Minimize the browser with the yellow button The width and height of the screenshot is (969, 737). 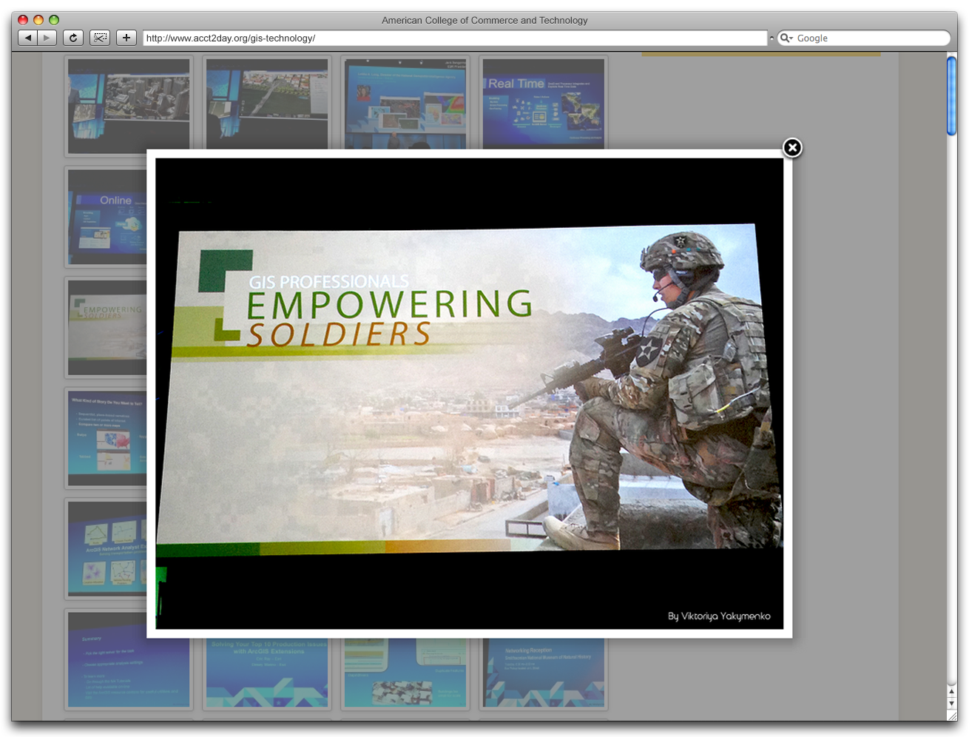[x=38, y=20]
